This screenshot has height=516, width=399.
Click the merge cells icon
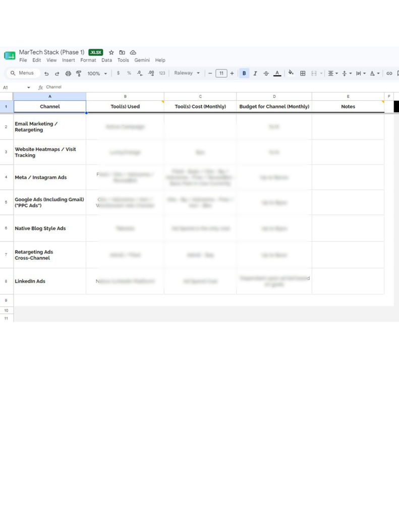click(314, 74)
